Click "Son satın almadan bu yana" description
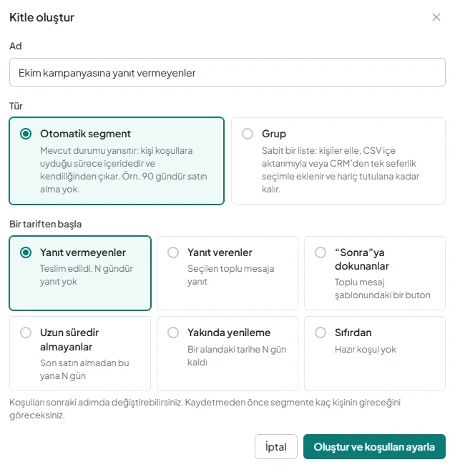The image size is (455, 467). 84,369
